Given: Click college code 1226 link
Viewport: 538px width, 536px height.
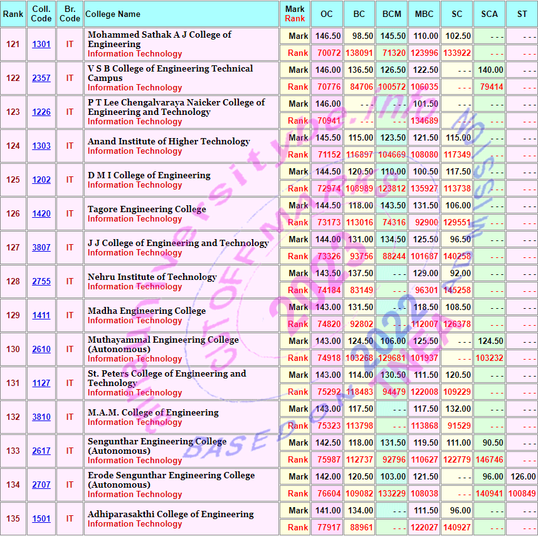Looking at the screenshot, I should pos(41,112).
